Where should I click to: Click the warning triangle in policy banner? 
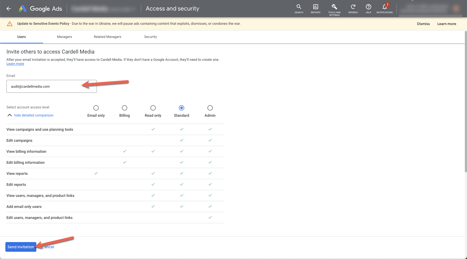(10, 24)
